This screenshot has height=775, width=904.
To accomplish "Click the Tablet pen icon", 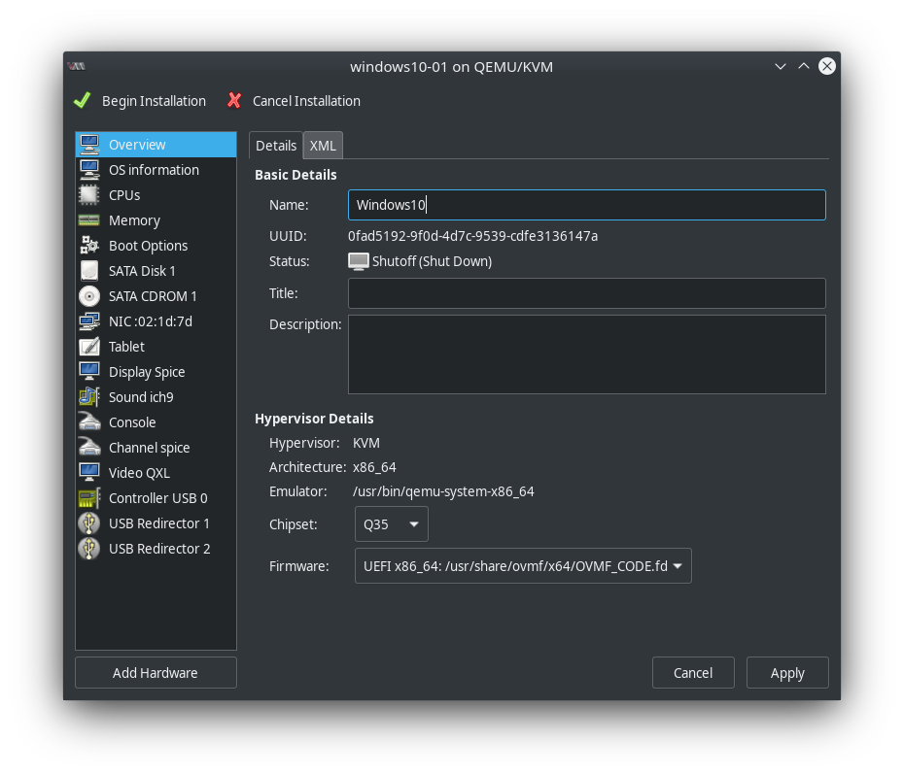I will tap(89, 347).
